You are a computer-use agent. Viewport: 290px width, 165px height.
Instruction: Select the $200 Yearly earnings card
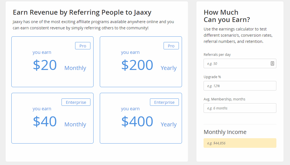141,62
